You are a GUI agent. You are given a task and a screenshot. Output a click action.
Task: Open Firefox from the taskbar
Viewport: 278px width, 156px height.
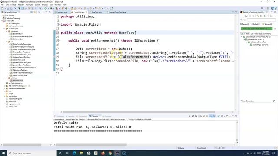(x=103, y=153)
